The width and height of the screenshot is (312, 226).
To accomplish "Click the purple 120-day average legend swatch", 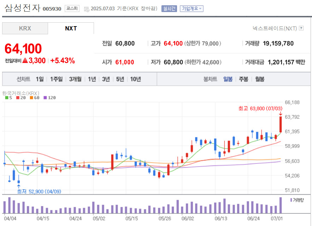I will [x=45, y=98].
